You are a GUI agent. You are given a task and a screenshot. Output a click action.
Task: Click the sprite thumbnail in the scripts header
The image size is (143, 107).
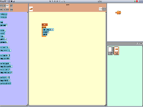pyautogui.click(x=31, y=9)
